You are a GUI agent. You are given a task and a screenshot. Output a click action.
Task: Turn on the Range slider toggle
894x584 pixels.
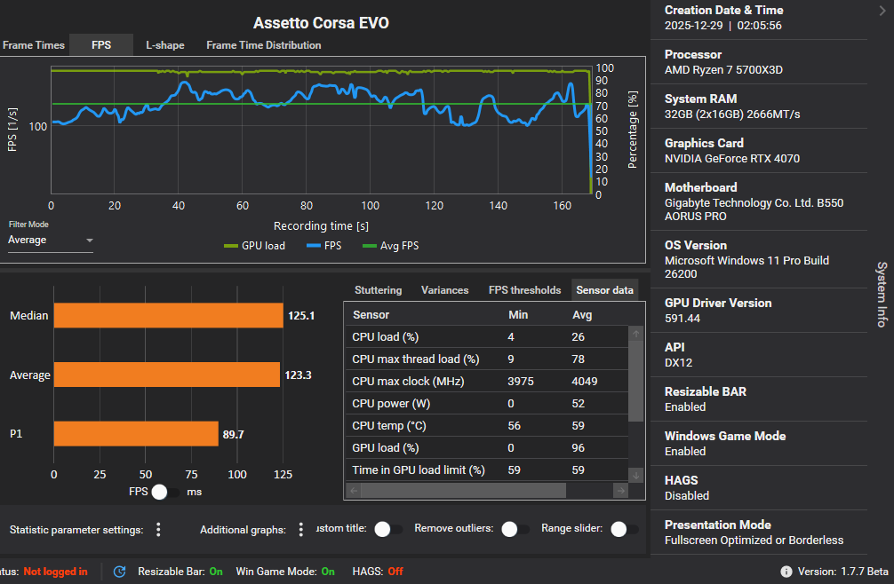[x=625, y=529]
